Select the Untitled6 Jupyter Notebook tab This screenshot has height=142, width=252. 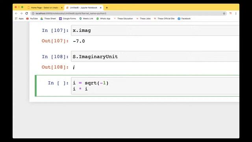(x=83, y=8)
